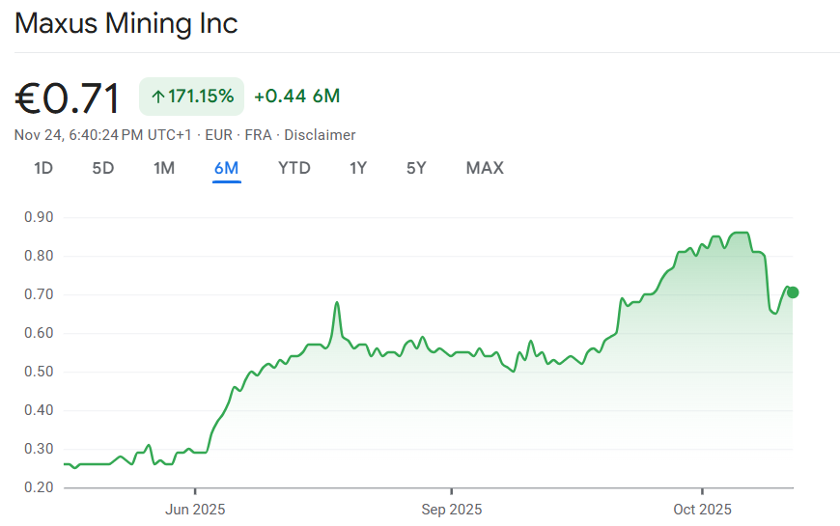Switch to the 5D chart range
Screen dimensions: 840x526
(103, 168)
